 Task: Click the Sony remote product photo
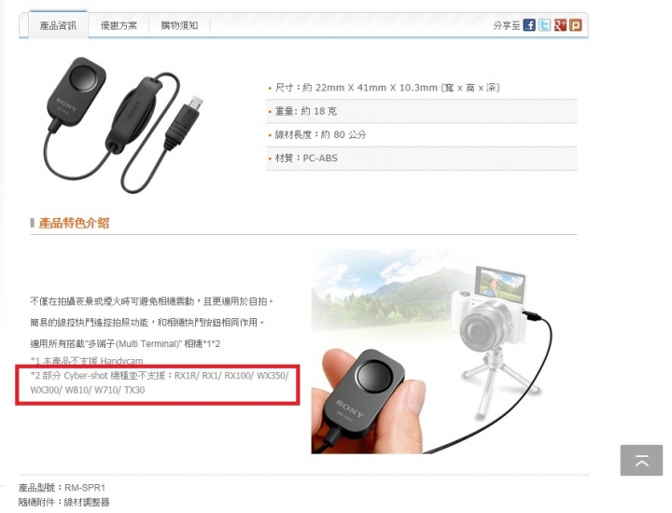coord(121,125)
